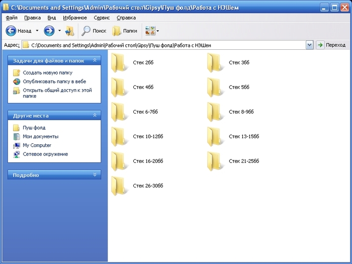
Task: Select the Стек 6-7бб folder icon
Action: (x=119, y=112)
